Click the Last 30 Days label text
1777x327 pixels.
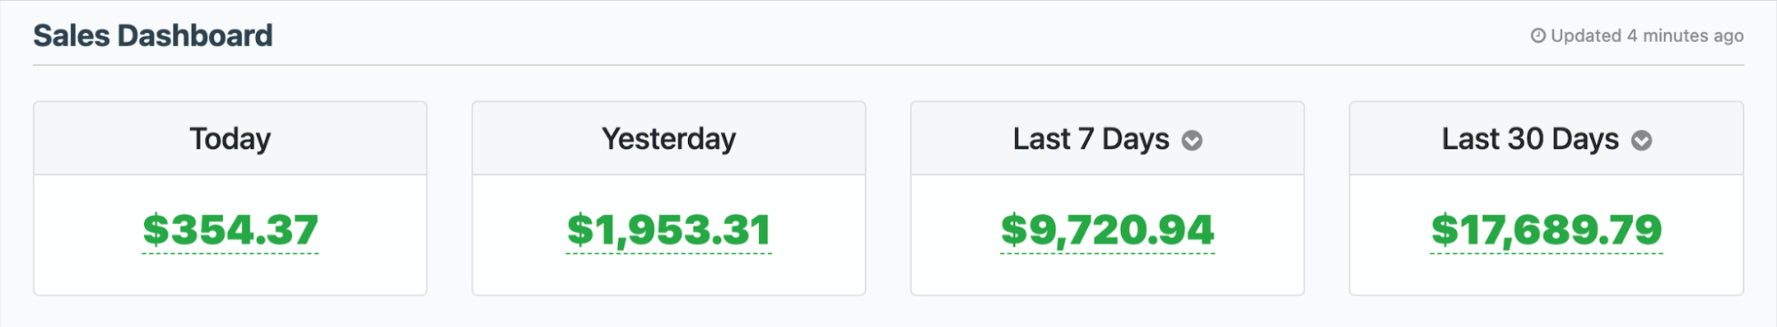click(1530, 139)
